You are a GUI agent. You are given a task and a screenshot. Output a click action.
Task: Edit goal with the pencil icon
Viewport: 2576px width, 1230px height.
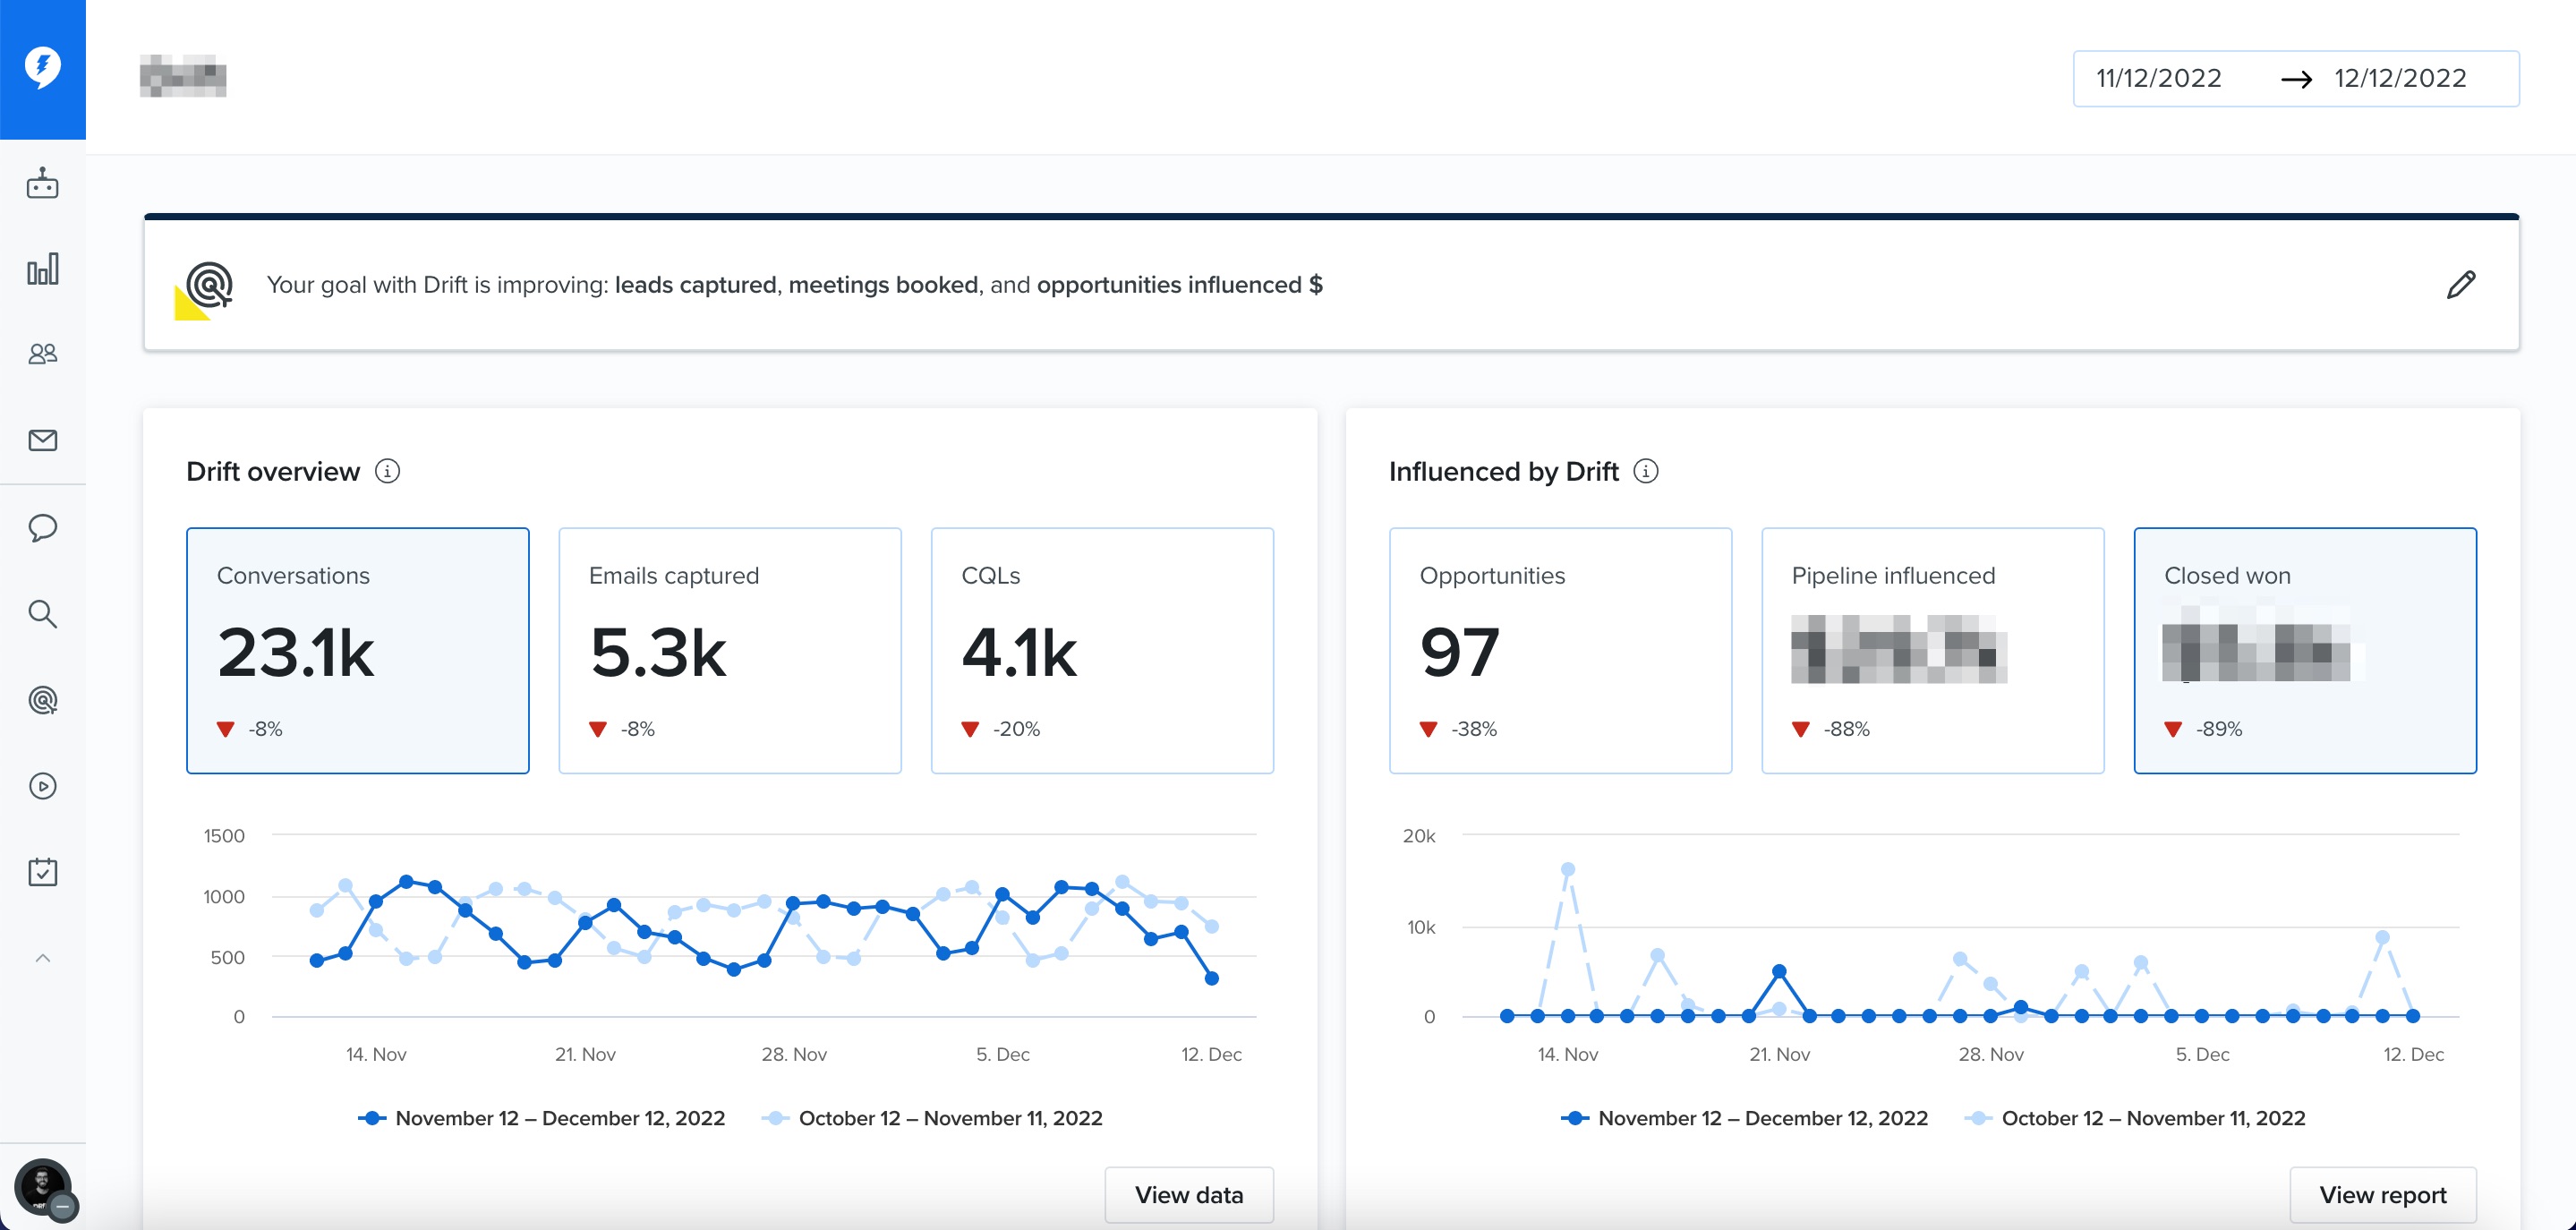click(x=2461, y=285)
